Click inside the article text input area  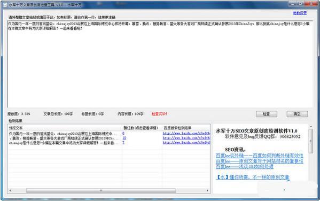coord(160,64)
